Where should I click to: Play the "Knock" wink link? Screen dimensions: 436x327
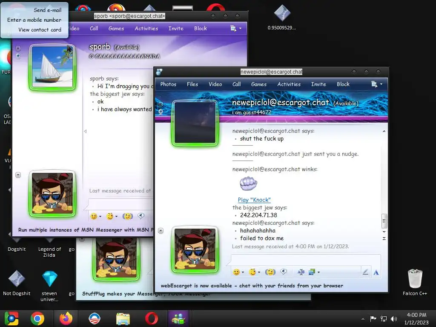(x=254, y=200)
